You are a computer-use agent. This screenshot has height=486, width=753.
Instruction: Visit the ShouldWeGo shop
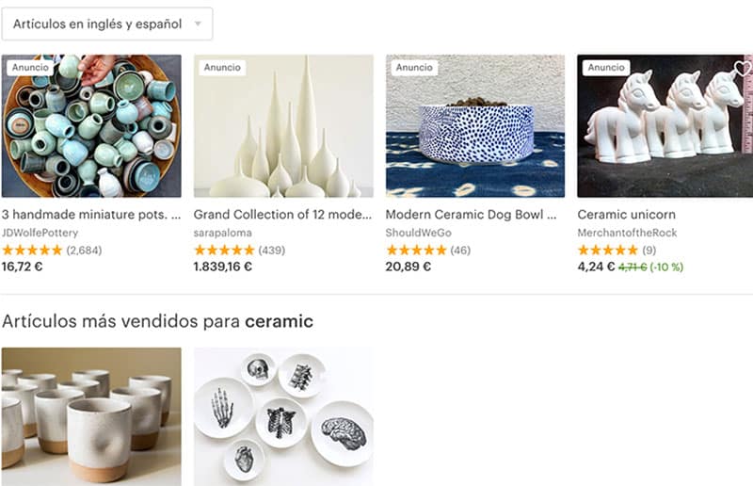[x=418, y=233]
